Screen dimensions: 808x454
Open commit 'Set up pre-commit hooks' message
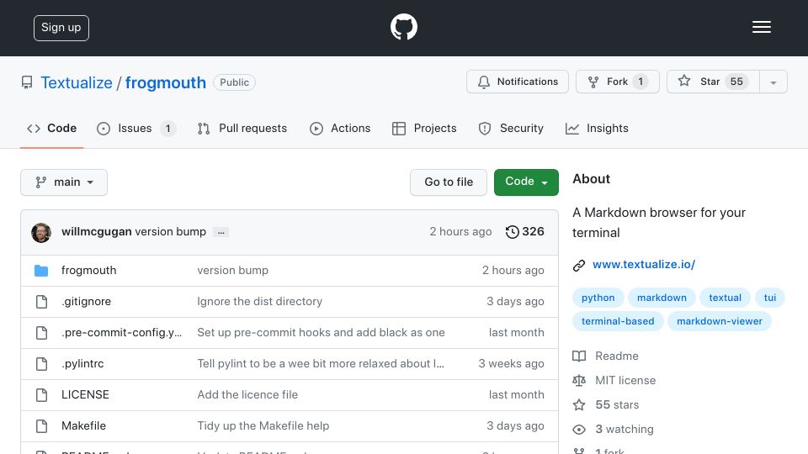321,333
